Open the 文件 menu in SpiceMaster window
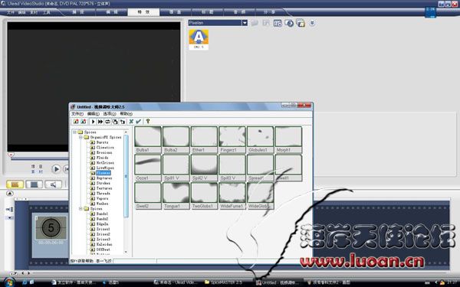The image size is (460, 287). point(77,113)
